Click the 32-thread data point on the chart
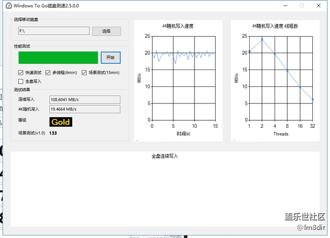 [313, 99]
